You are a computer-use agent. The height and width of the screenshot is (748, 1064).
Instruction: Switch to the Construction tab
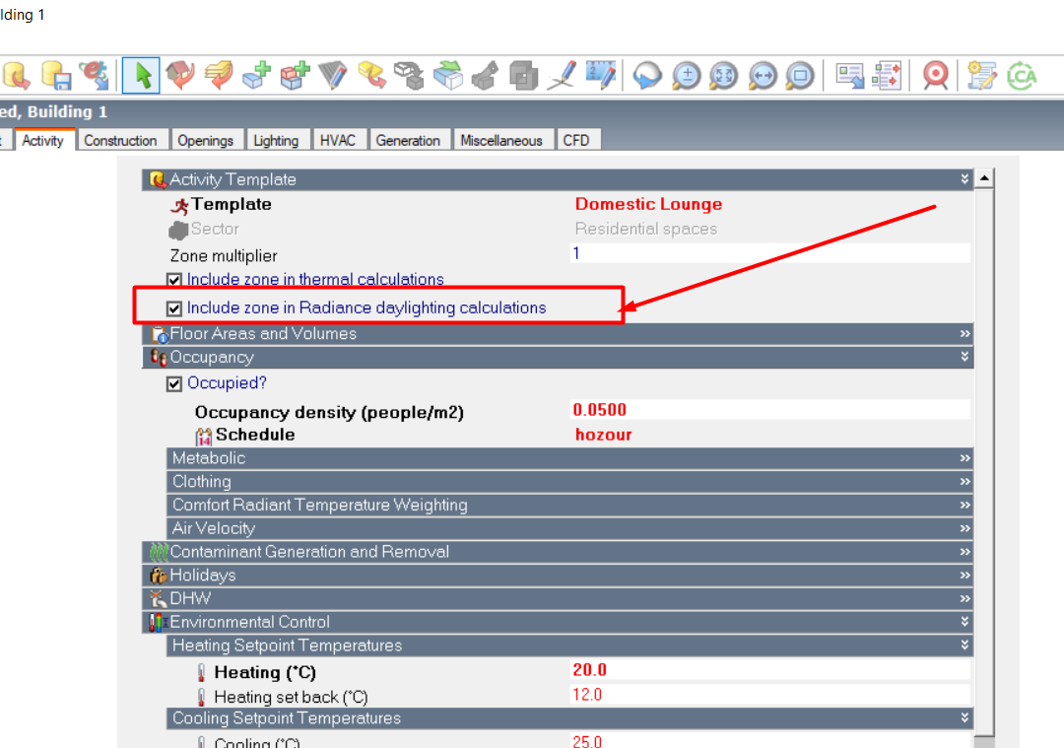tap(121, 141)
